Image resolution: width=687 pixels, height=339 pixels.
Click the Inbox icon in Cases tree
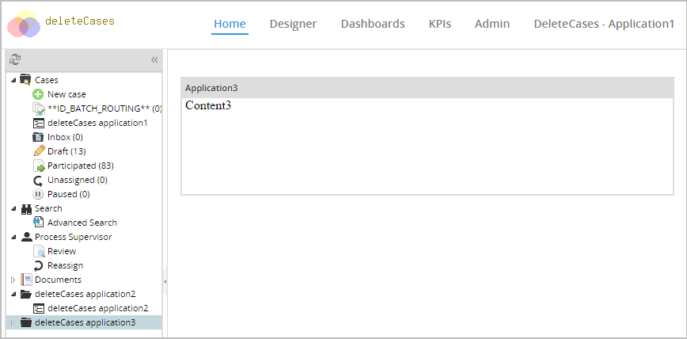point(38,137)
